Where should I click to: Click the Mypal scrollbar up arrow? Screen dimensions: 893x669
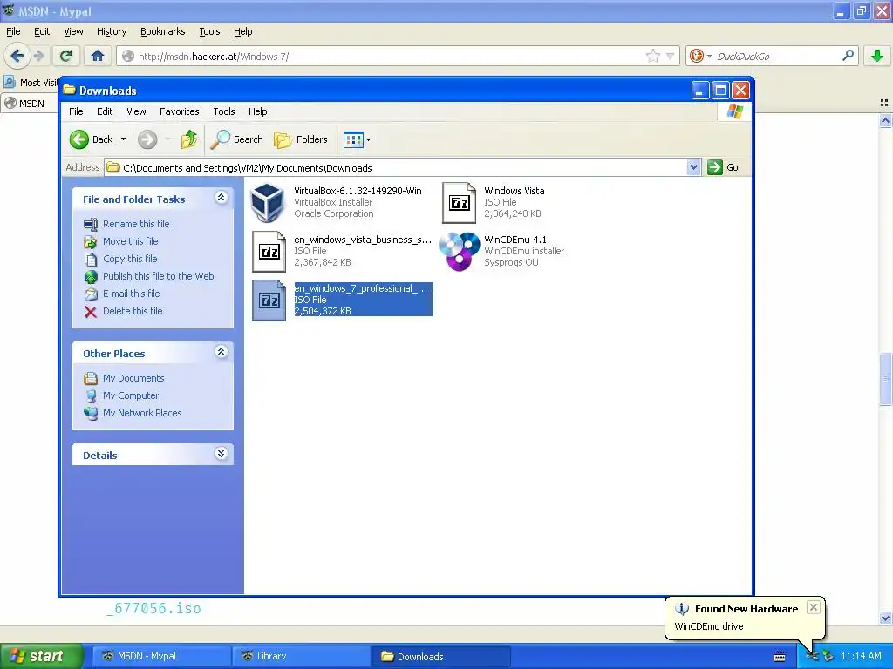pyautogui.click(x=885, y=120)
